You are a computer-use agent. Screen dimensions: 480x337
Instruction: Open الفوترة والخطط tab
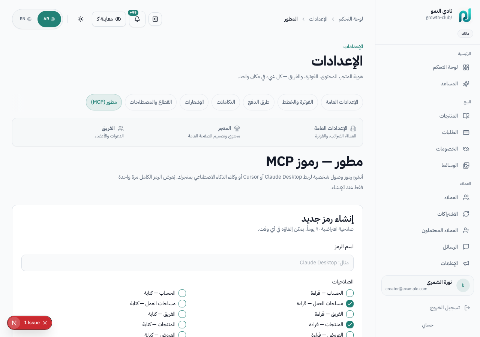pos(298,102)
